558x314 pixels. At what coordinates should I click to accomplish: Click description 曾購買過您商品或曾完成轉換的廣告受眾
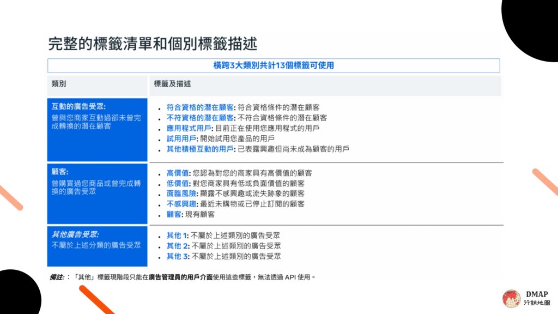point(96,188)
